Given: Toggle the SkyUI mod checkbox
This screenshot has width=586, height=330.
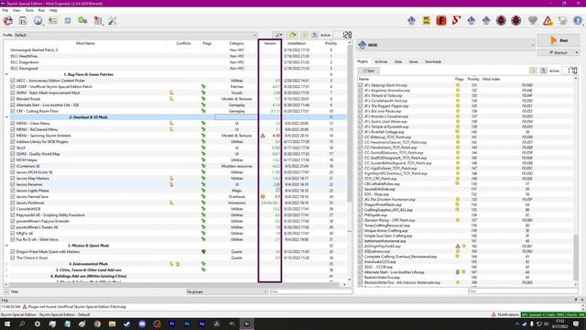Looking at the screenshot, I should tap(13, 148).
